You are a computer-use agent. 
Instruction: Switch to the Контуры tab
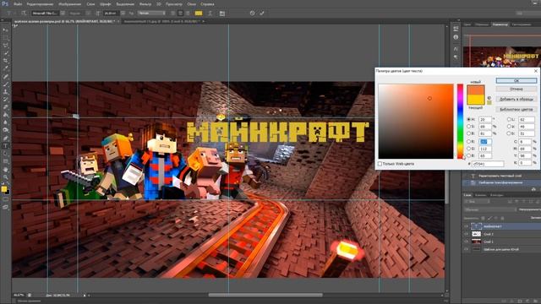tap(496, 195)
